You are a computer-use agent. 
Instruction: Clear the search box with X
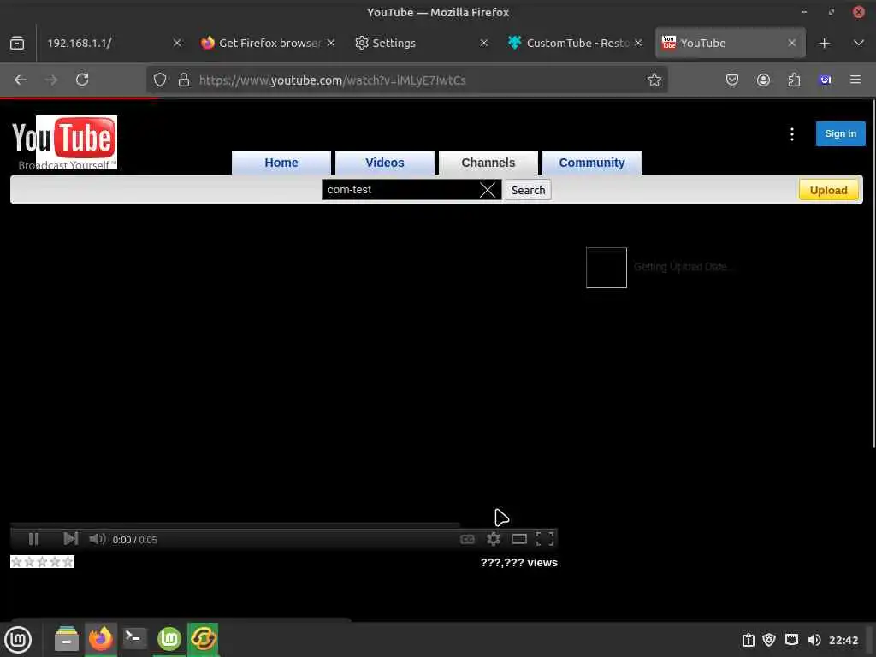pyautogui.click(x=488, y=190)
